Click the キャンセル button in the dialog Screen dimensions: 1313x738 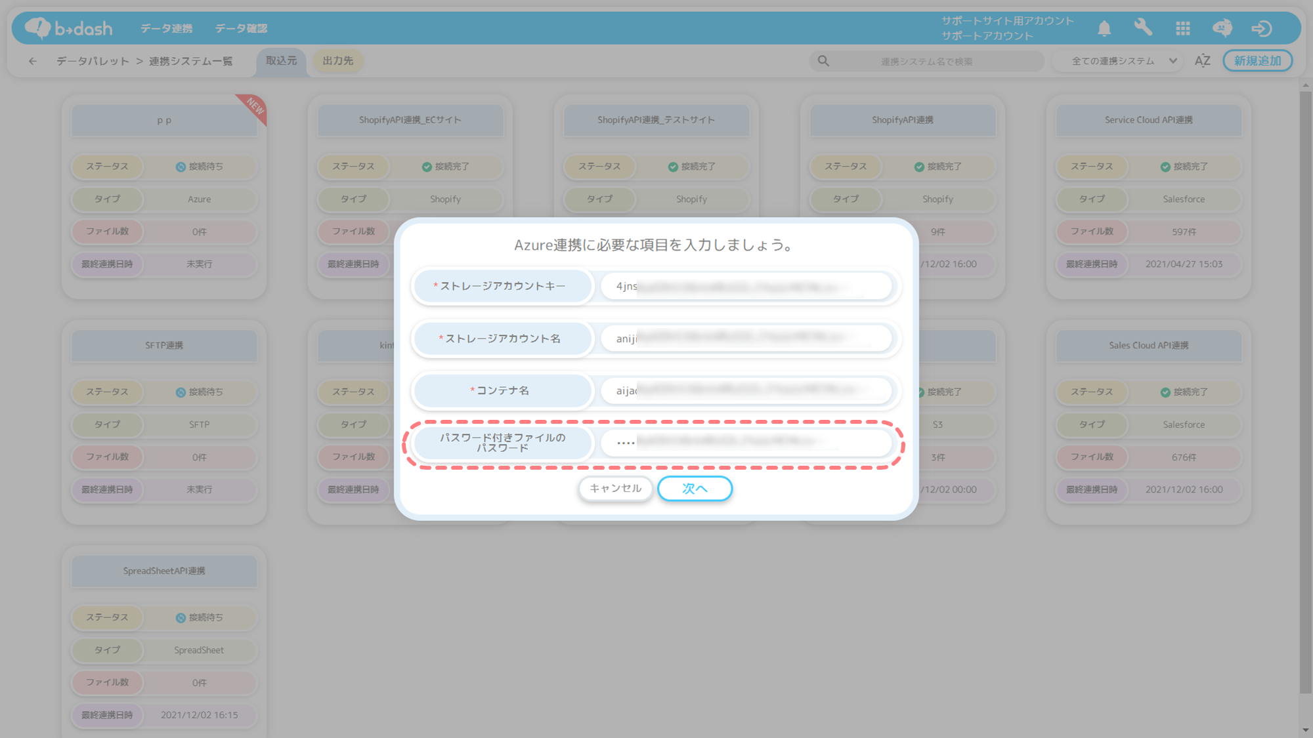[x=615, y=488]
